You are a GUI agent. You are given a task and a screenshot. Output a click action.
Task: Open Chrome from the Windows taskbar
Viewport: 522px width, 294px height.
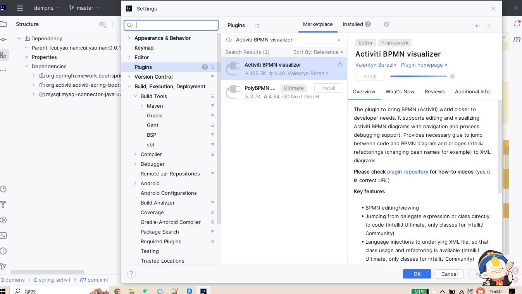click(117, 291)
